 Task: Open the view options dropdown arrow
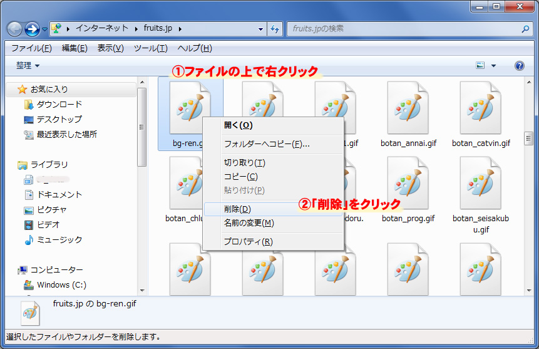point(494,65)
